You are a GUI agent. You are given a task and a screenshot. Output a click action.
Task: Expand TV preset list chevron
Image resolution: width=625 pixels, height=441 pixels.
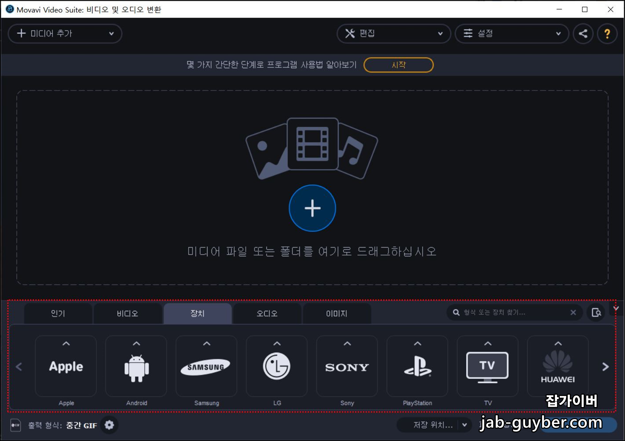(x=487, y=344)
